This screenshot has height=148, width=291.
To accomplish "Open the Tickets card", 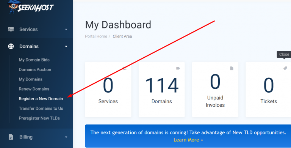I will pos(268,90).
